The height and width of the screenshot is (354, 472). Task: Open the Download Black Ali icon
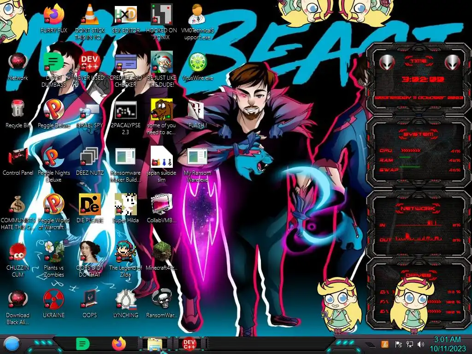click(x=18, y=300)
